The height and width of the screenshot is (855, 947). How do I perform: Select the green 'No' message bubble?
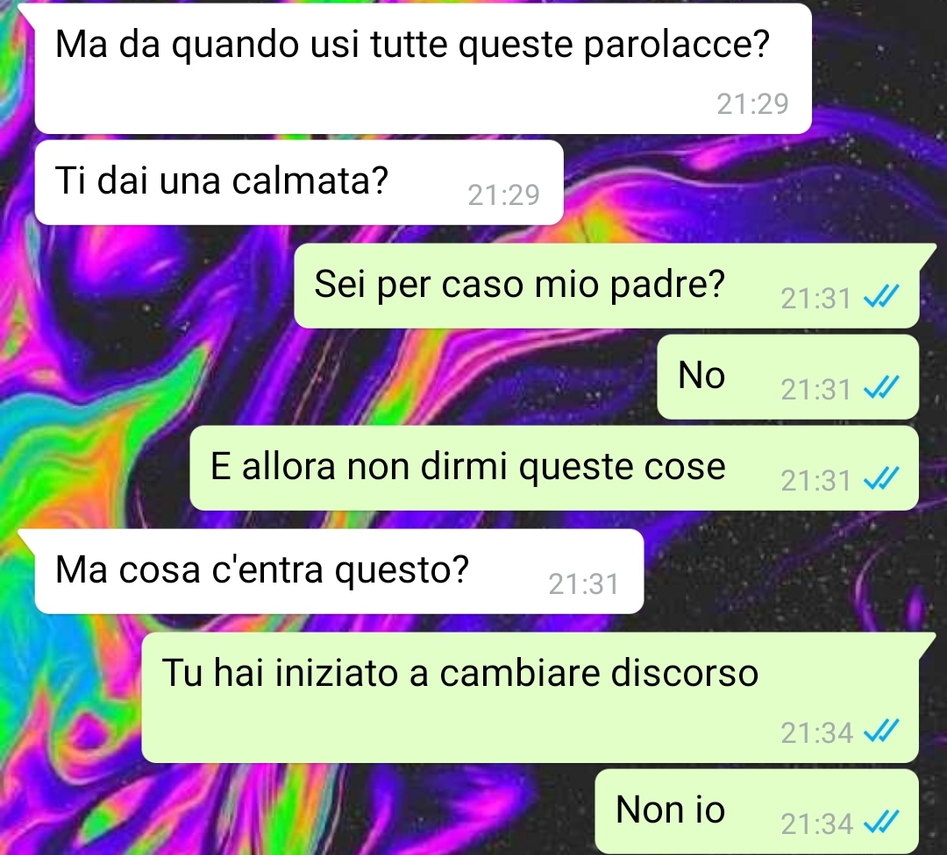pos(788,377)
